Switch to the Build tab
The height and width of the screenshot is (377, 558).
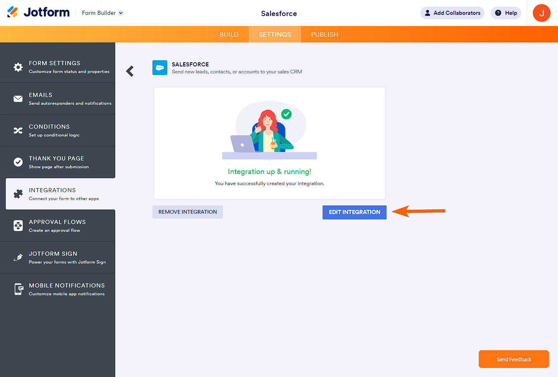tap(229, 34)
